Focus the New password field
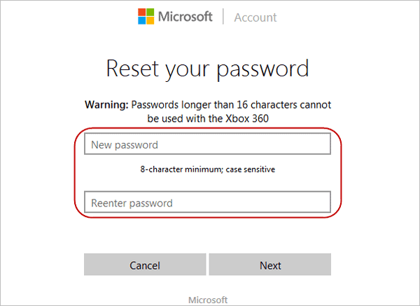Screen dimensions: 420x306 pos(207,144)
